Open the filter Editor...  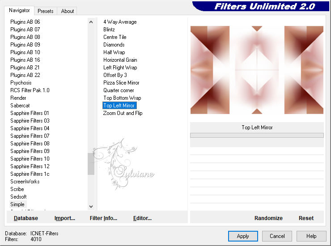142,218
